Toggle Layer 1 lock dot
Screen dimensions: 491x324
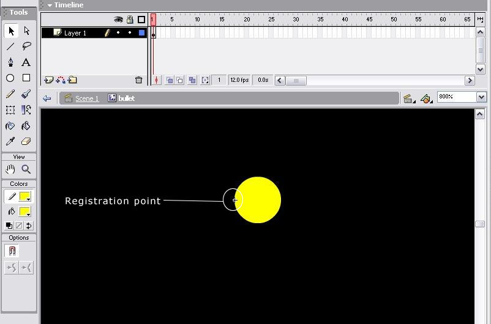(x=130, y=32)
